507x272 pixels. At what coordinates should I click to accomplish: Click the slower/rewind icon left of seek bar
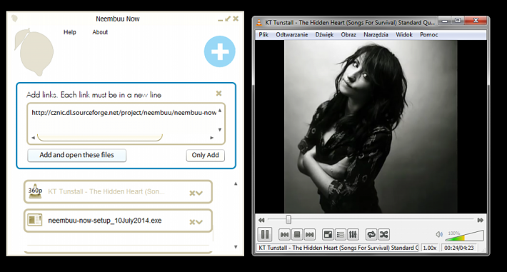tap(261, 221)
